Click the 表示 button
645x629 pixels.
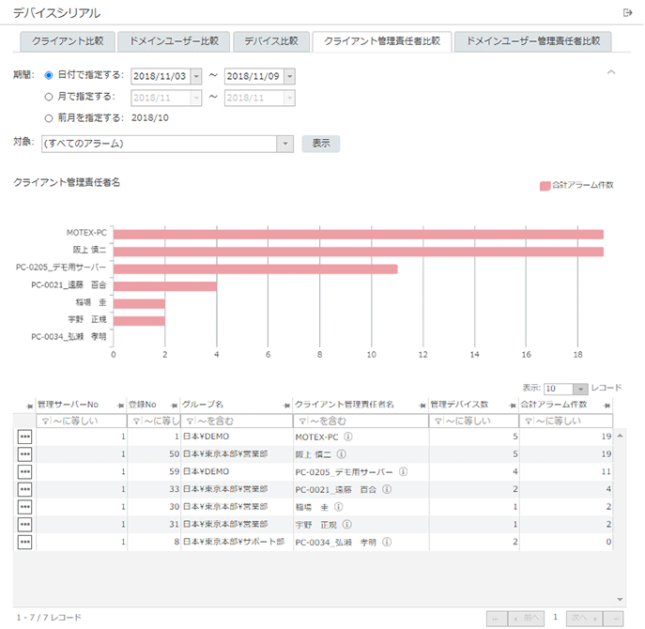(x=320, y=144)
